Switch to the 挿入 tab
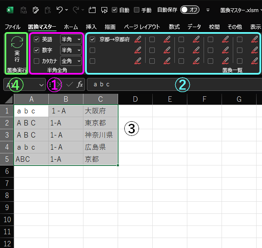The width and height of the screenshot is (262, 248). 91,27
